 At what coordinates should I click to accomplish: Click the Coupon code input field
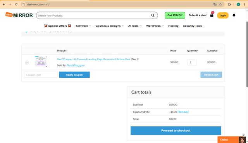41,75
